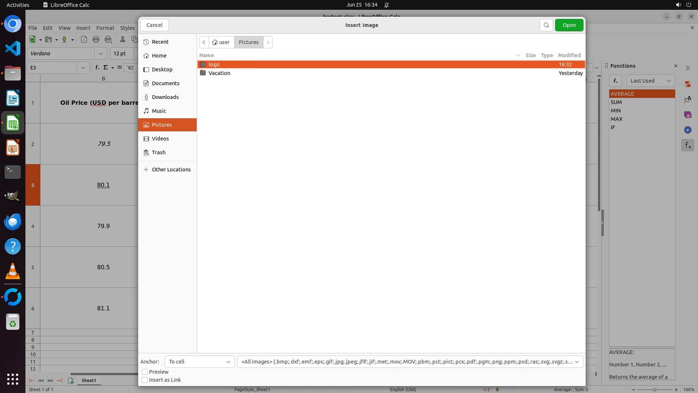
Task: Select the Vacation folder in file list
Action: click(x=219, y=73)
